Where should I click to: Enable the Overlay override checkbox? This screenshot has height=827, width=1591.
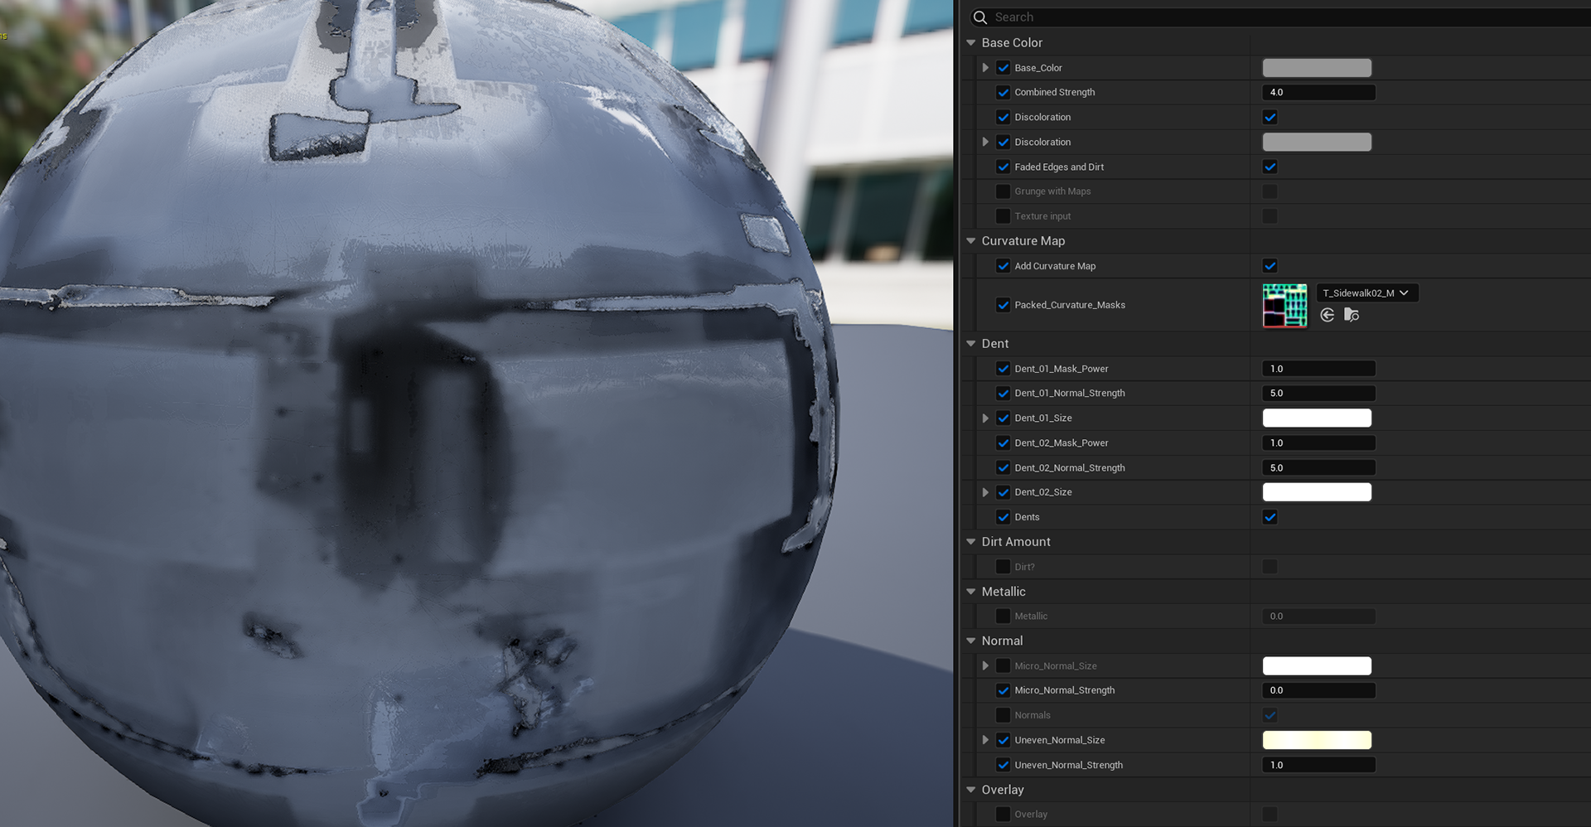(1003, 815)
